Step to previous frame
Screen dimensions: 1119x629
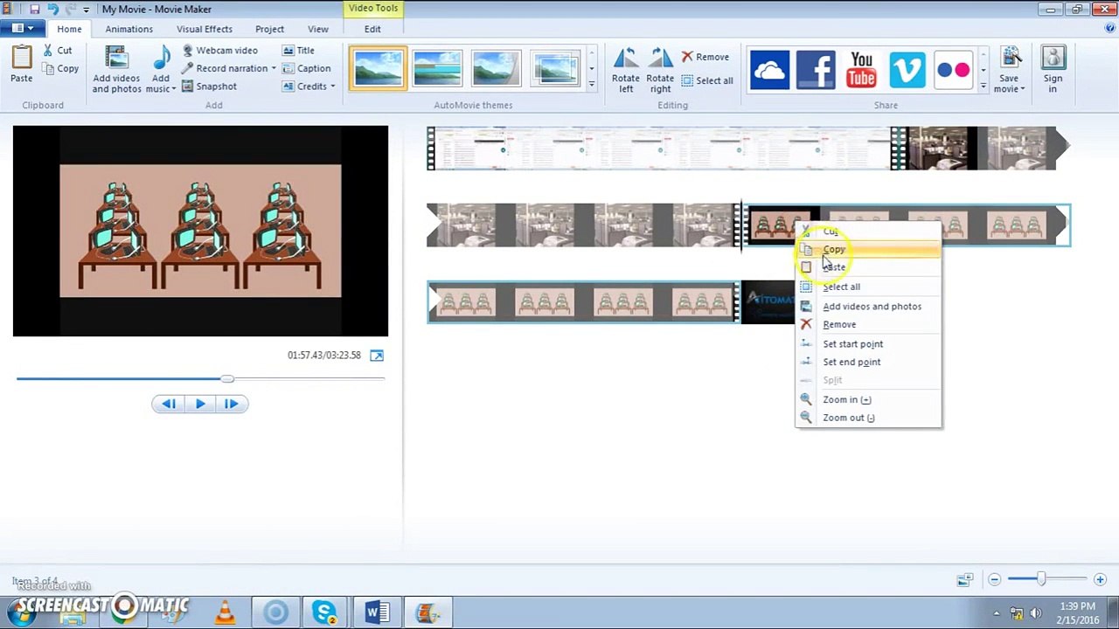tap(169, 404)
